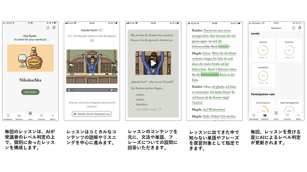
Task: Open notifications bell on the Hey Ryoko screen
Action: pyautogui.click(x=53, y=28)
